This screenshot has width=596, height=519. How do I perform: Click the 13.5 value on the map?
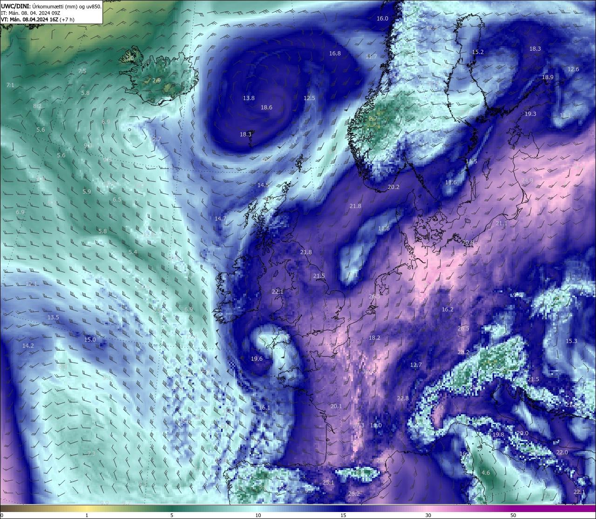click(x=53, y=317)
